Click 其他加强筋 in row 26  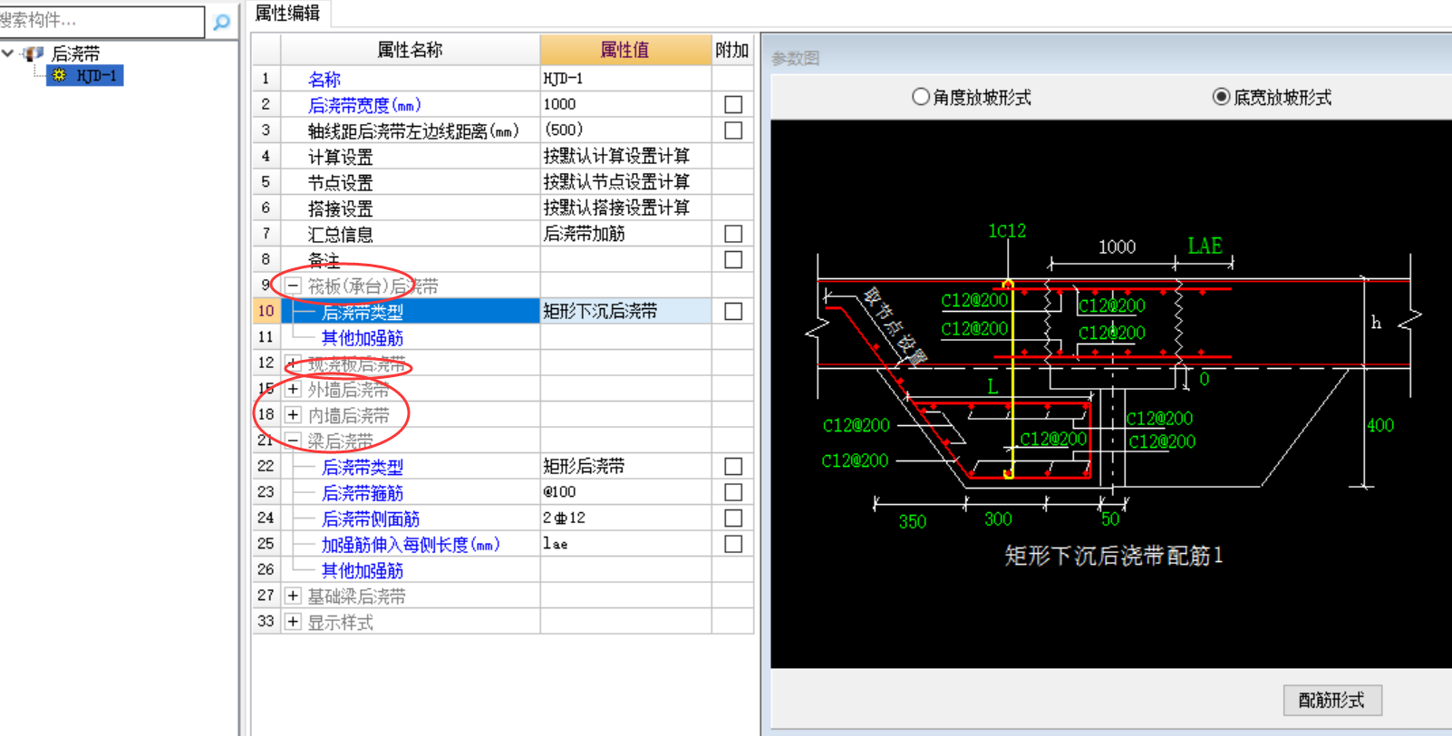point(363,570)
